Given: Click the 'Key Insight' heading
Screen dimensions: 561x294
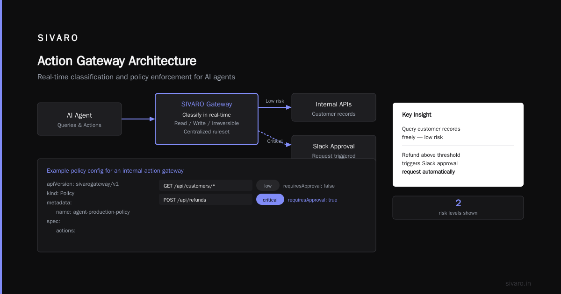Looking at the screenshot, I should 417,115.
